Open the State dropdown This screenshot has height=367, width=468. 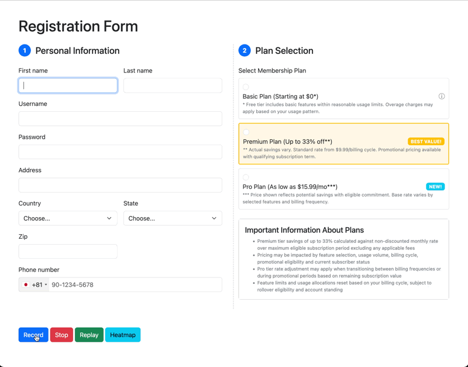(173, 218)
